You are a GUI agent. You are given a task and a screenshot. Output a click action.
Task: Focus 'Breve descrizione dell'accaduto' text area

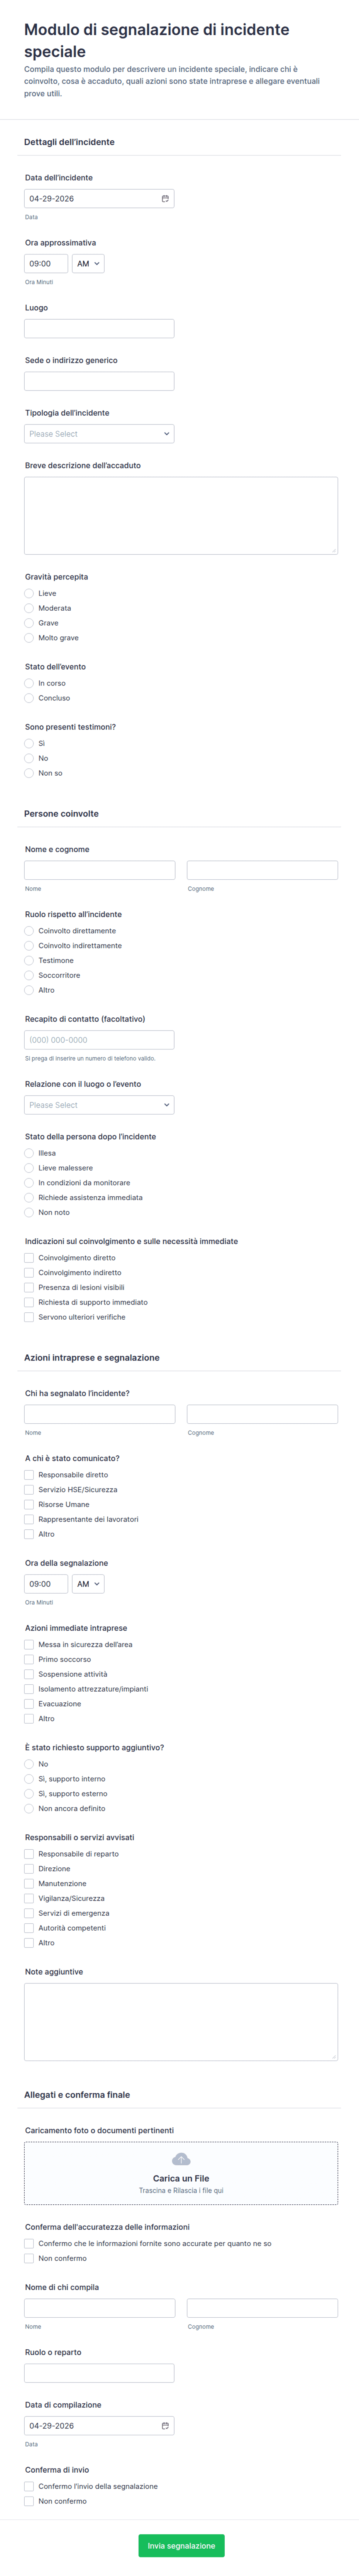coord(181,515)
